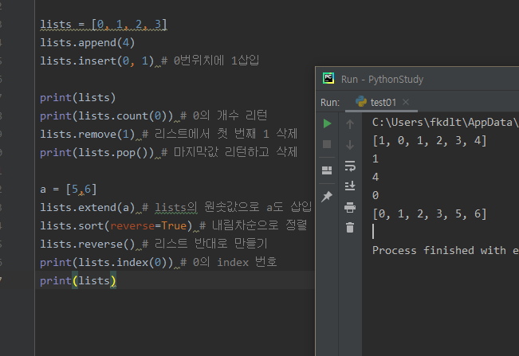Click the 'Run - PythonStudy' window title
Screen dimensions: 519x356
coord(383,80)
